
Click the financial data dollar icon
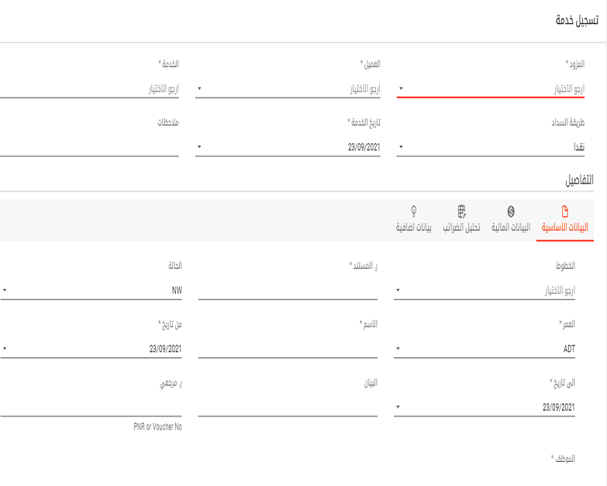point(511,212)
